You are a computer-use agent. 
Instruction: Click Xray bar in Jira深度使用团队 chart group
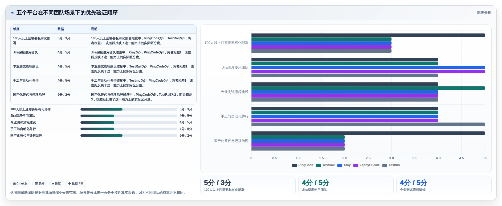pyautogui.click(x=368, y=68)
